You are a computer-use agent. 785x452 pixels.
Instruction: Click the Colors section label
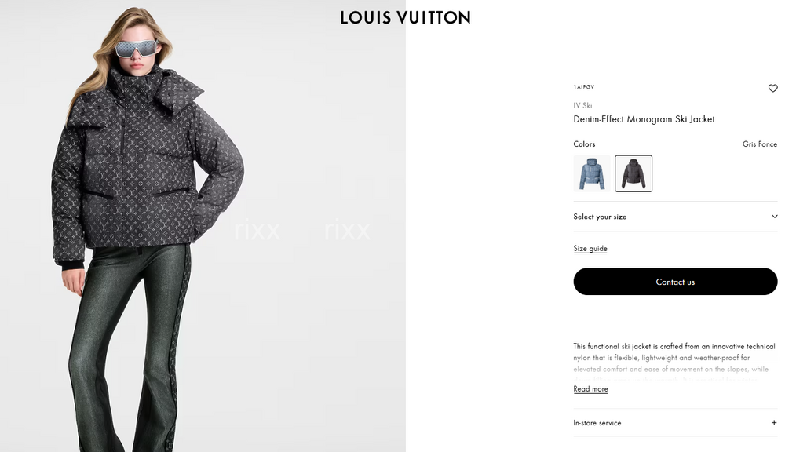[584, 144]
